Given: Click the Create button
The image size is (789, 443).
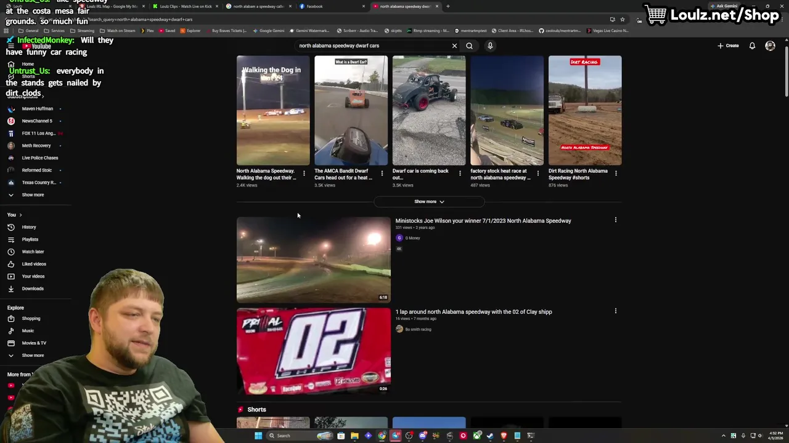Looking at the screenshot, I should click(728, 46).
